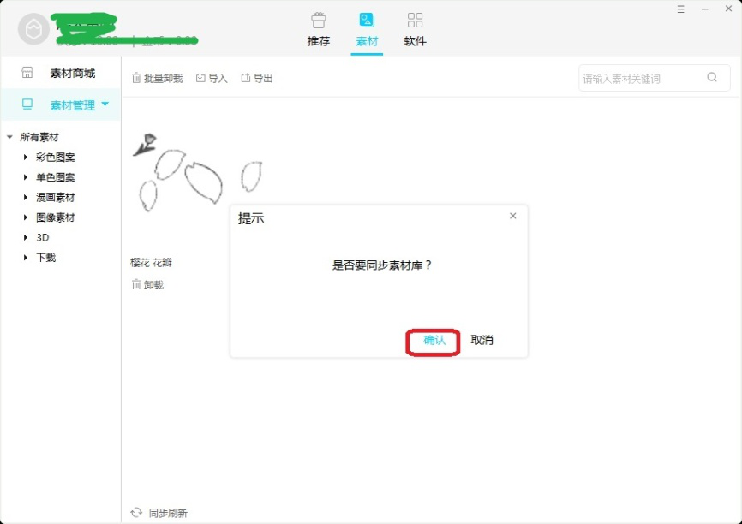Select the 樱花 花瓣 material thumbnail

(x=198, y=173)
